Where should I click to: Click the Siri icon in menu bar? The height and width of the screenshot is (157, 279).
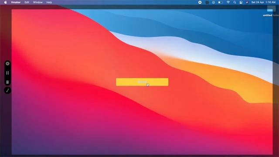247,2
